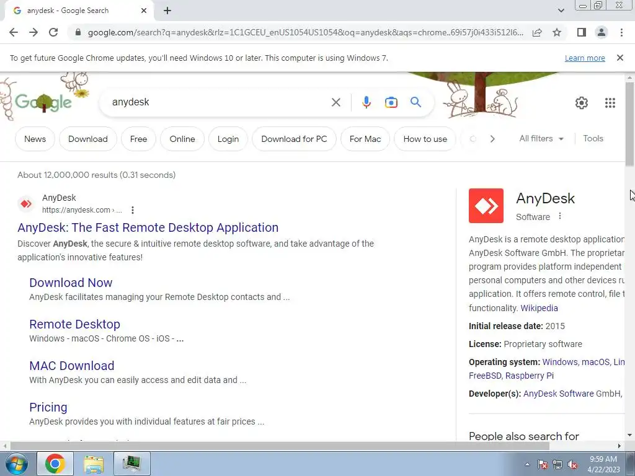This screenshot has width=635, height=476.
Task: Open Chrome three-dot menu
Action: tap(621, 32)
